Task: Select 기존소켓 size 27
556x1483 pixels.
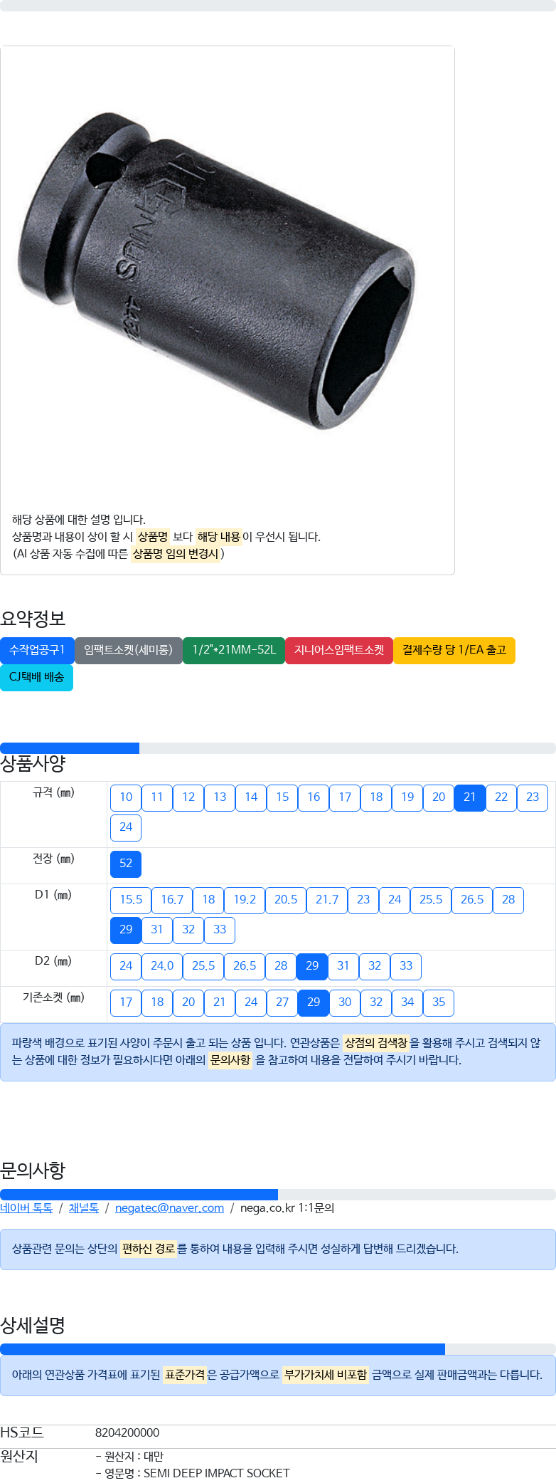Action: [x=282, y=1002]
